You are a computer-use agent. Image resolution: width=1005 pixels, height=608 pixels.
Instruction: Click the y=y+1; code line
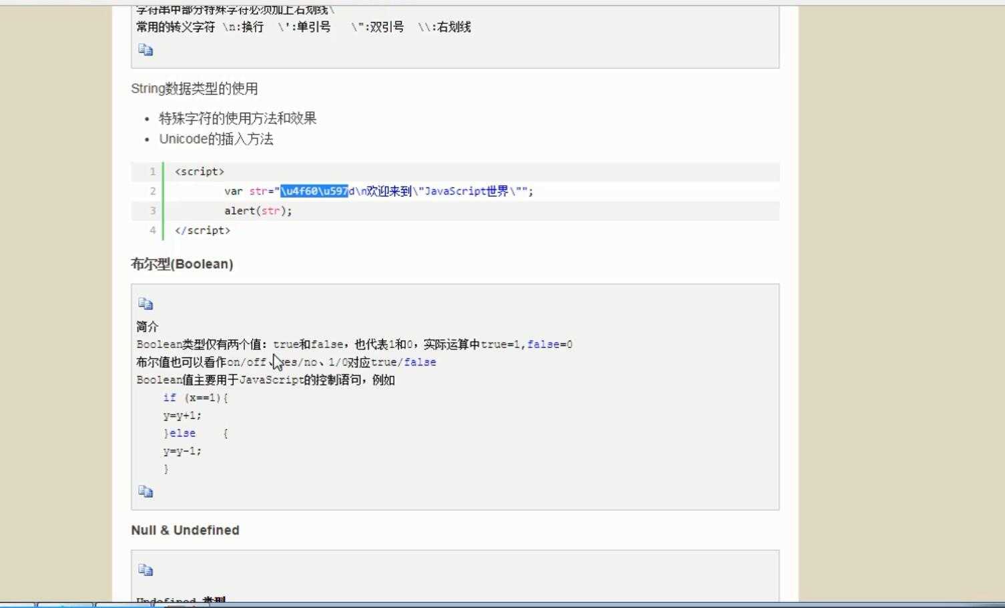182,415
